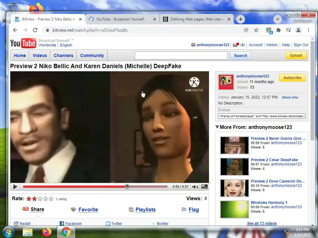Open the Preview 2 Cesar DeepFake title link
This screenshot has height=238, width=318.
[274, 160]
